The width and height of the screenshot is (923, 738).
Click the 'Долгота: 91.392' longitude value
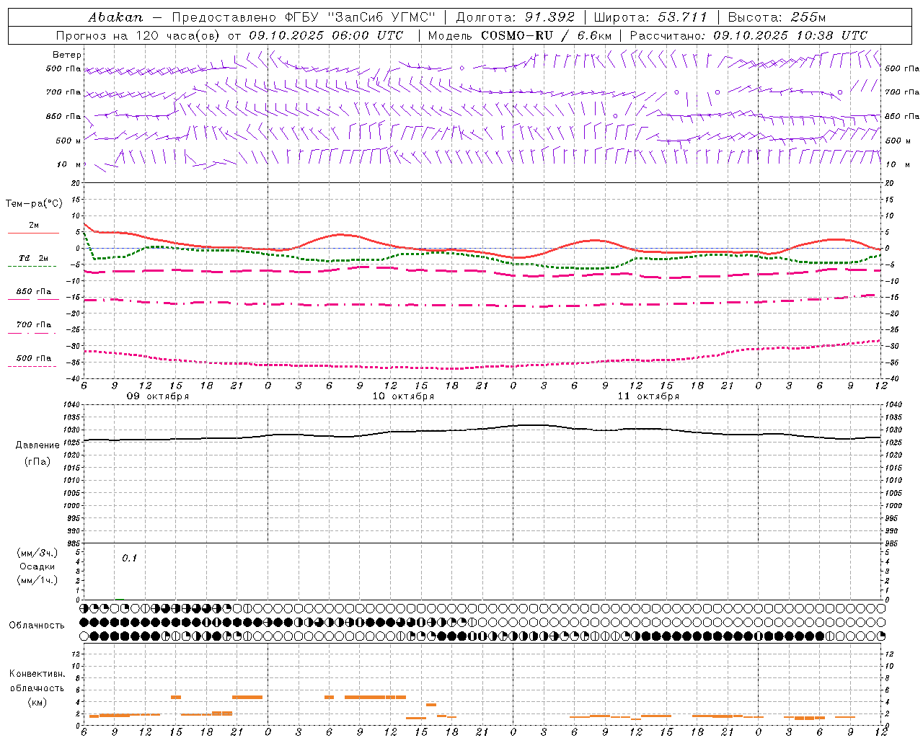(516, 17)
